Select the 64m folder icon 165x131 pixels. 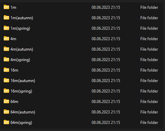click(x=6, y=101)
